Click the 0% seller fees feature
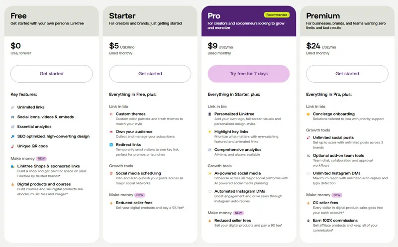The image size is (398, 247). [x=325, y=203]
